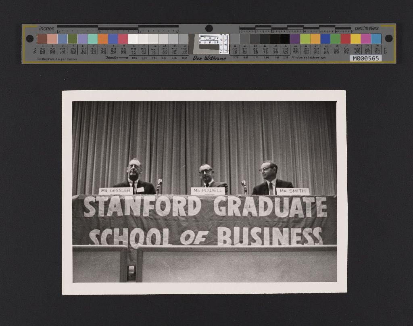The width and height of the screenshot is (413, 326).
Task: Pick the orange patch numbered 7
Action: [103, 39]
